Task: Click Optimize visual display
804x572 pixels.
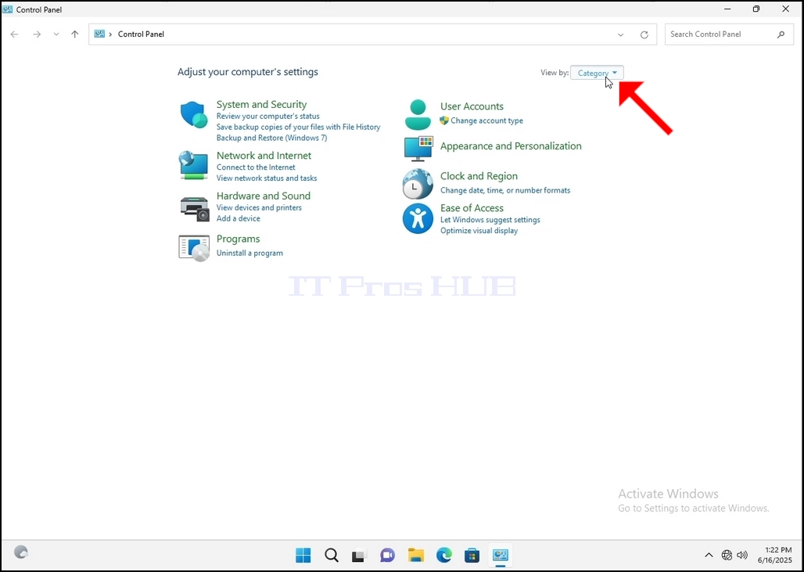Action: coord(479,230)
